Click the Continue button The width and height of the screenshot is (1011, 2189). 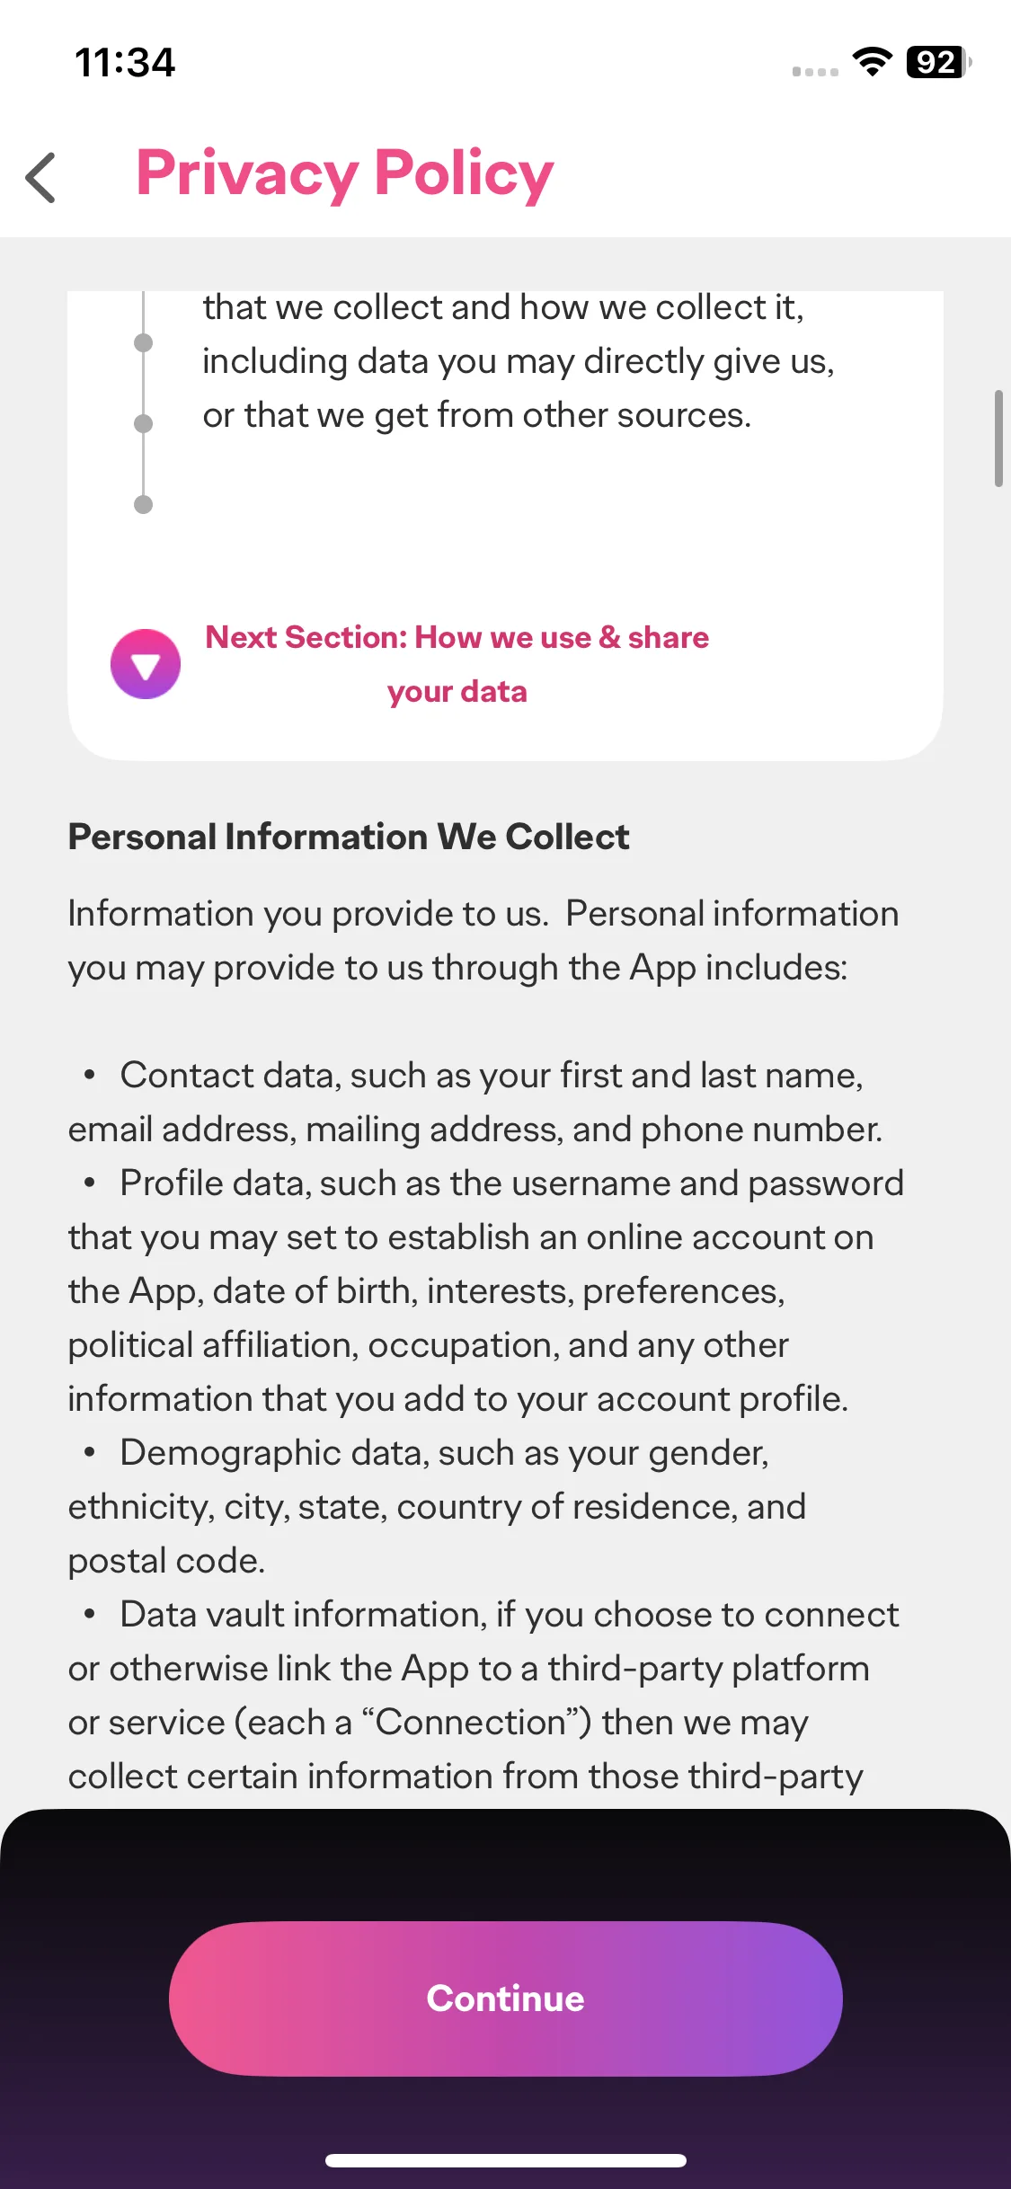pos(505,1998)
